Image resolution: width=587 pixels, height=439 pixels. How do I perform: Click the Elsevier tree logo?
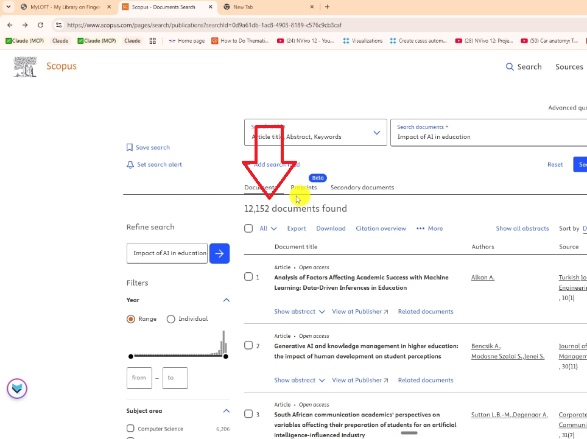click(25, 66)
